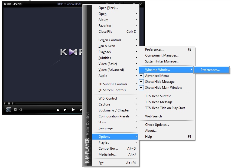Expand the Skins submenu
Screen dimensions: 231x168
tap(102, 122)
